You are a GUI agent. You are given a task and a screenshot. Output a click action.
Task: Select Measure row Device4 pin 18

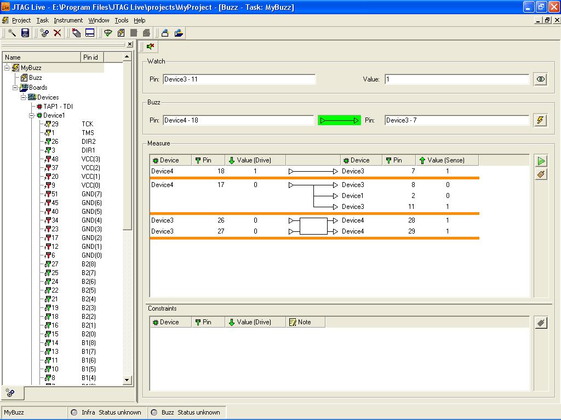click(x=314, y=171)
